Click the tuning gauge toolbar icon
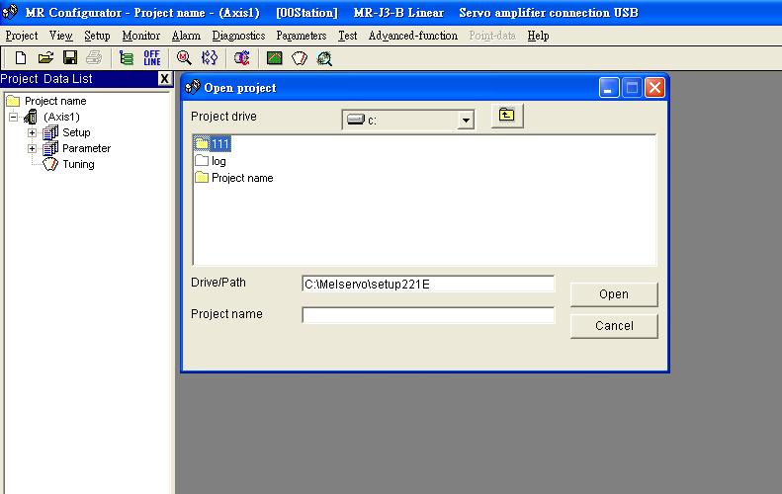 click(x=300, y=58)
